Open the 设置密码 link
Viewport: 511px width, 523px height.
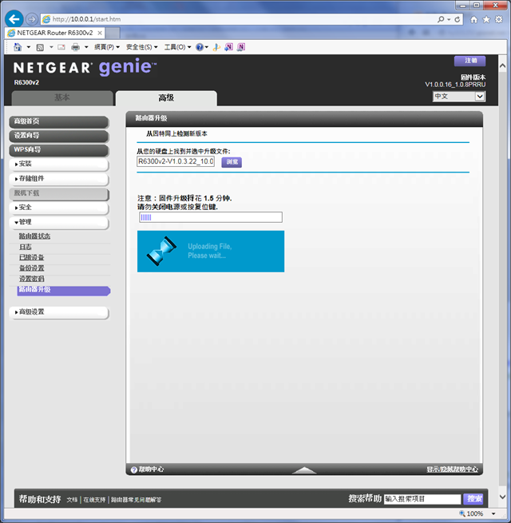(31, 279)
